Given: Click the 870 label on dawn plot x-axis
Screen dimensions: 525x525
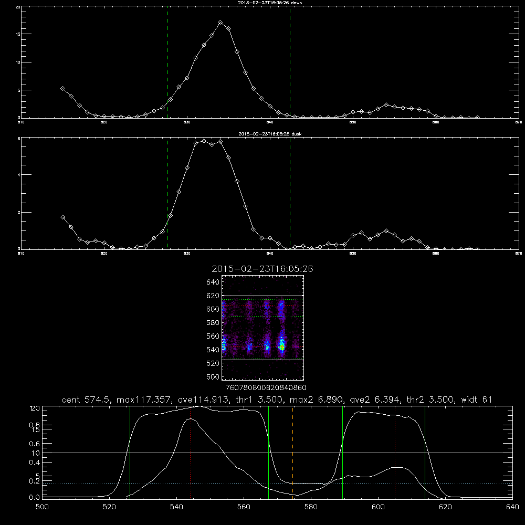Looking at the screenshot, I should tap(518, 122).
